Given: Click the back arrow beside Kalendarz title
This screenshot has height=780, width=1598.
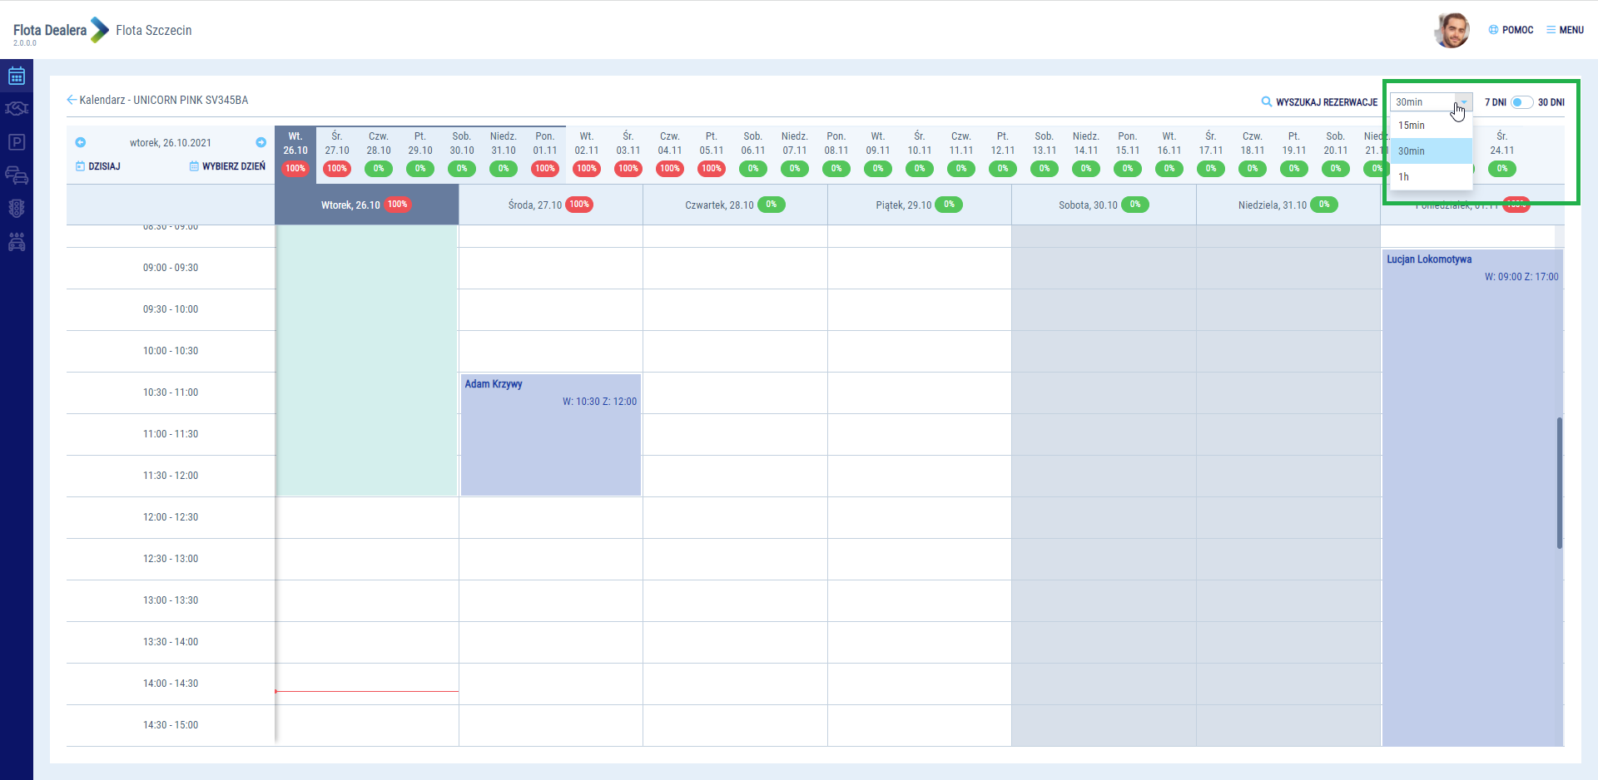Looking at the screenshot, I should click(72, 100).
